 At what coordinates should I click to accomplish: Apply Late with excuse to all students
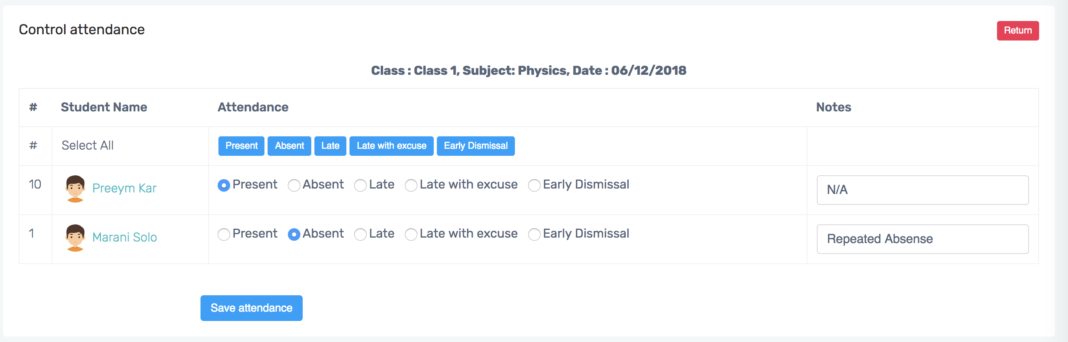coord(391,146)
